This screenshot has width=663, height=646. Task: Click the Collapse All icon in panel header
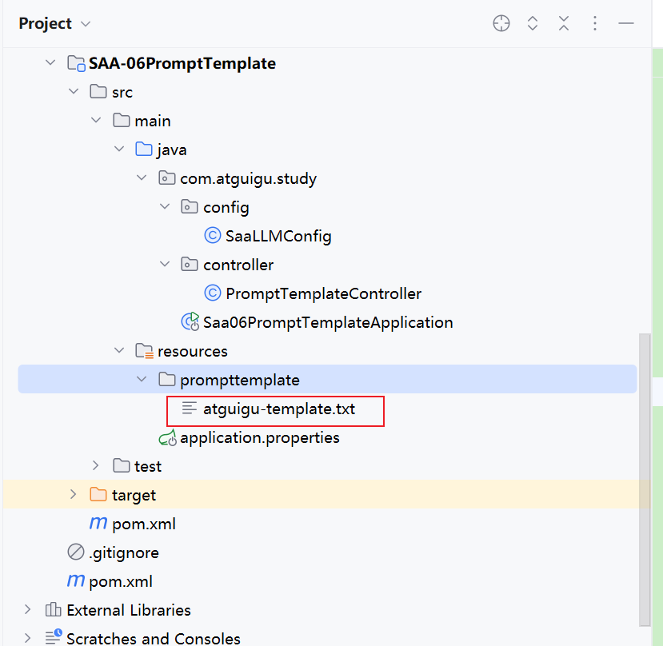564,23
